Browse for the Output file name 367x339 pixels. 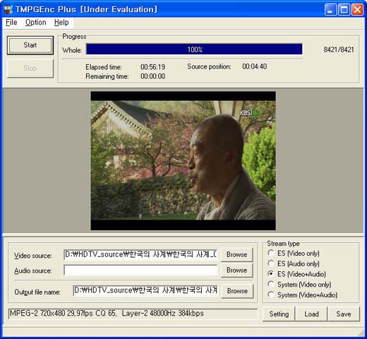tap(237, 291)
